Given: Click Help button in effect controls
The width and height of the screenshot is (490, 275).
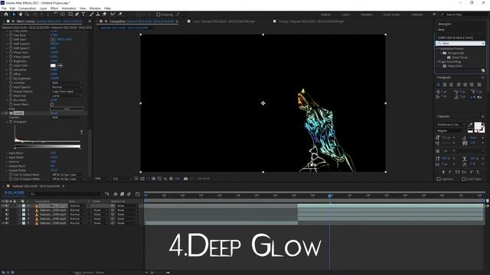Looking at the screenshot, I should click(67, 108).
